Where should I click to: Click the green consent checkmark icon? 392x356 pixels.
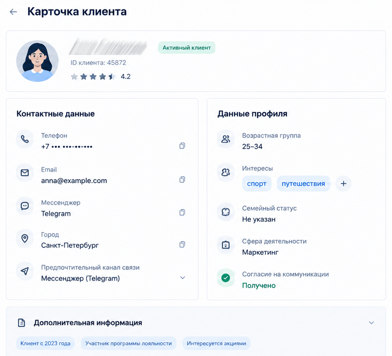click(x=226, y=278)
